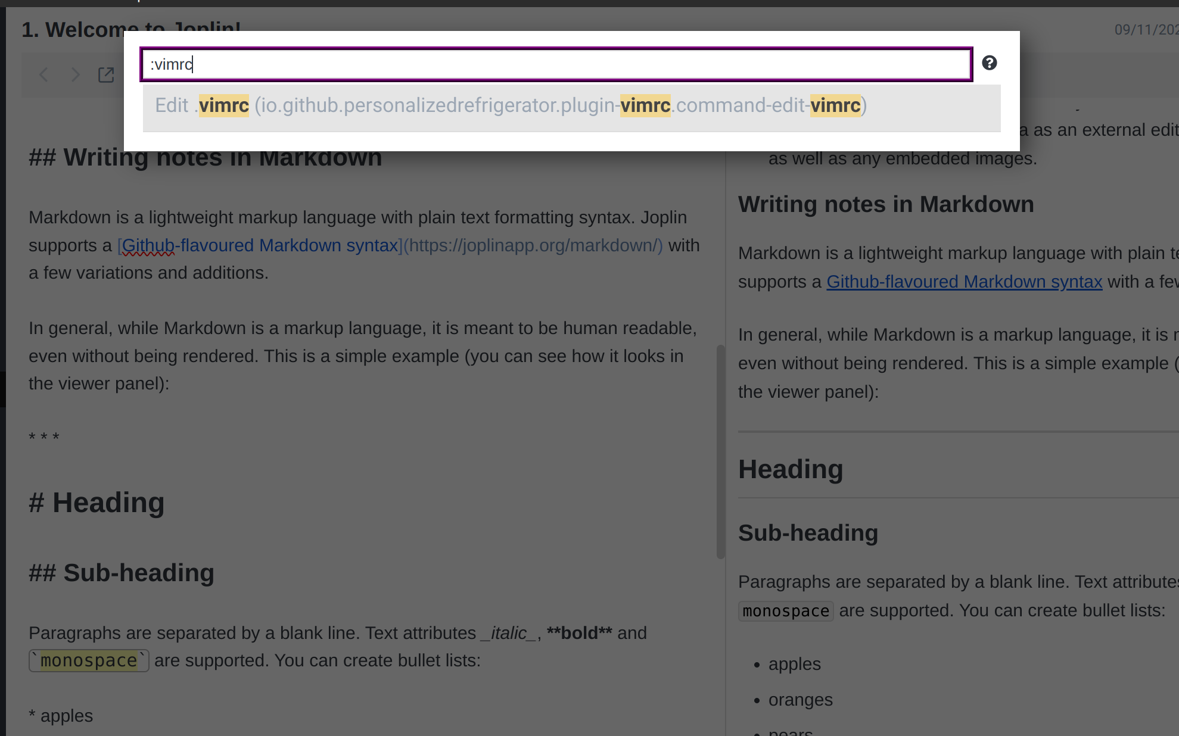Place cursor on '# Heading' editor line
Viewport: 1179px width, 736px height.
pyautogui.click(x=97, y=503)
